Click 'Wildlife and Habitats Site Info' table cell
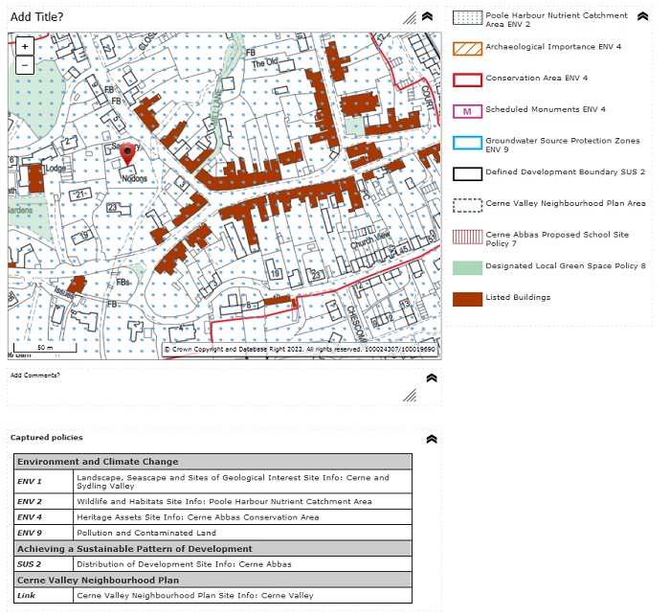 [x=243, y=501]
